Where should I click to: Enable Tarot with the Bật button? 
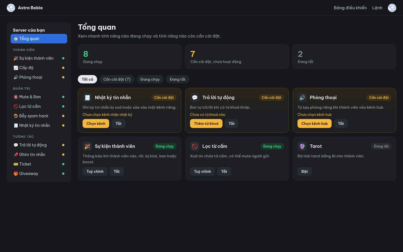(x=304, y=171)
